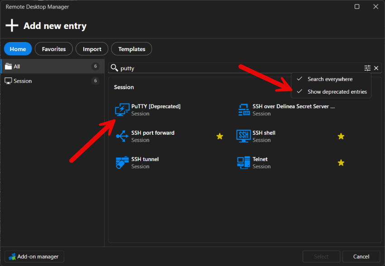Select the SSH tunnel icon
The width and height of the screenshot is (385, 266).
[122, 162]
